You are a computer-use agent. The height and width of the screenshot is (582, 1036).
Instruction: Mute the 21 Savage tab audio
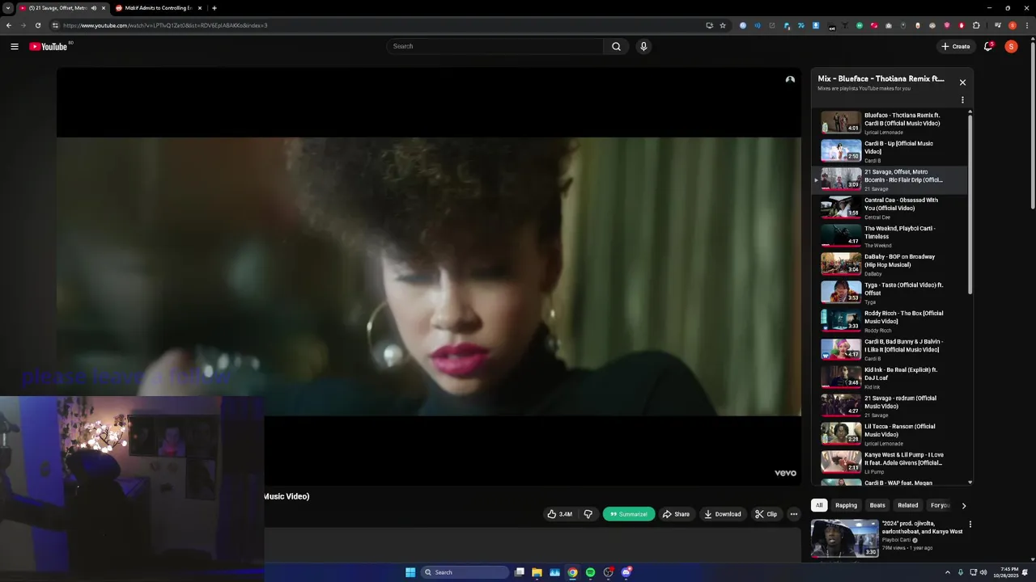(93, 8)
